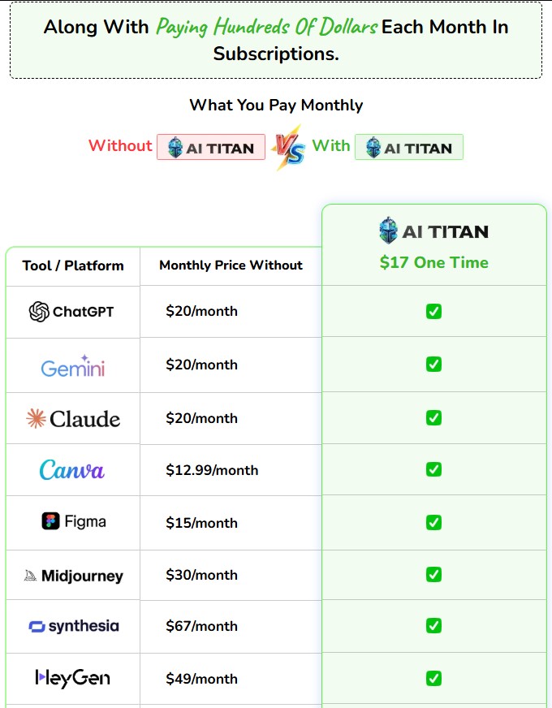Screen dimensions: 552x708
Task: Click the green checkmark in Midjourney row
Action: [x=433, y=575]
